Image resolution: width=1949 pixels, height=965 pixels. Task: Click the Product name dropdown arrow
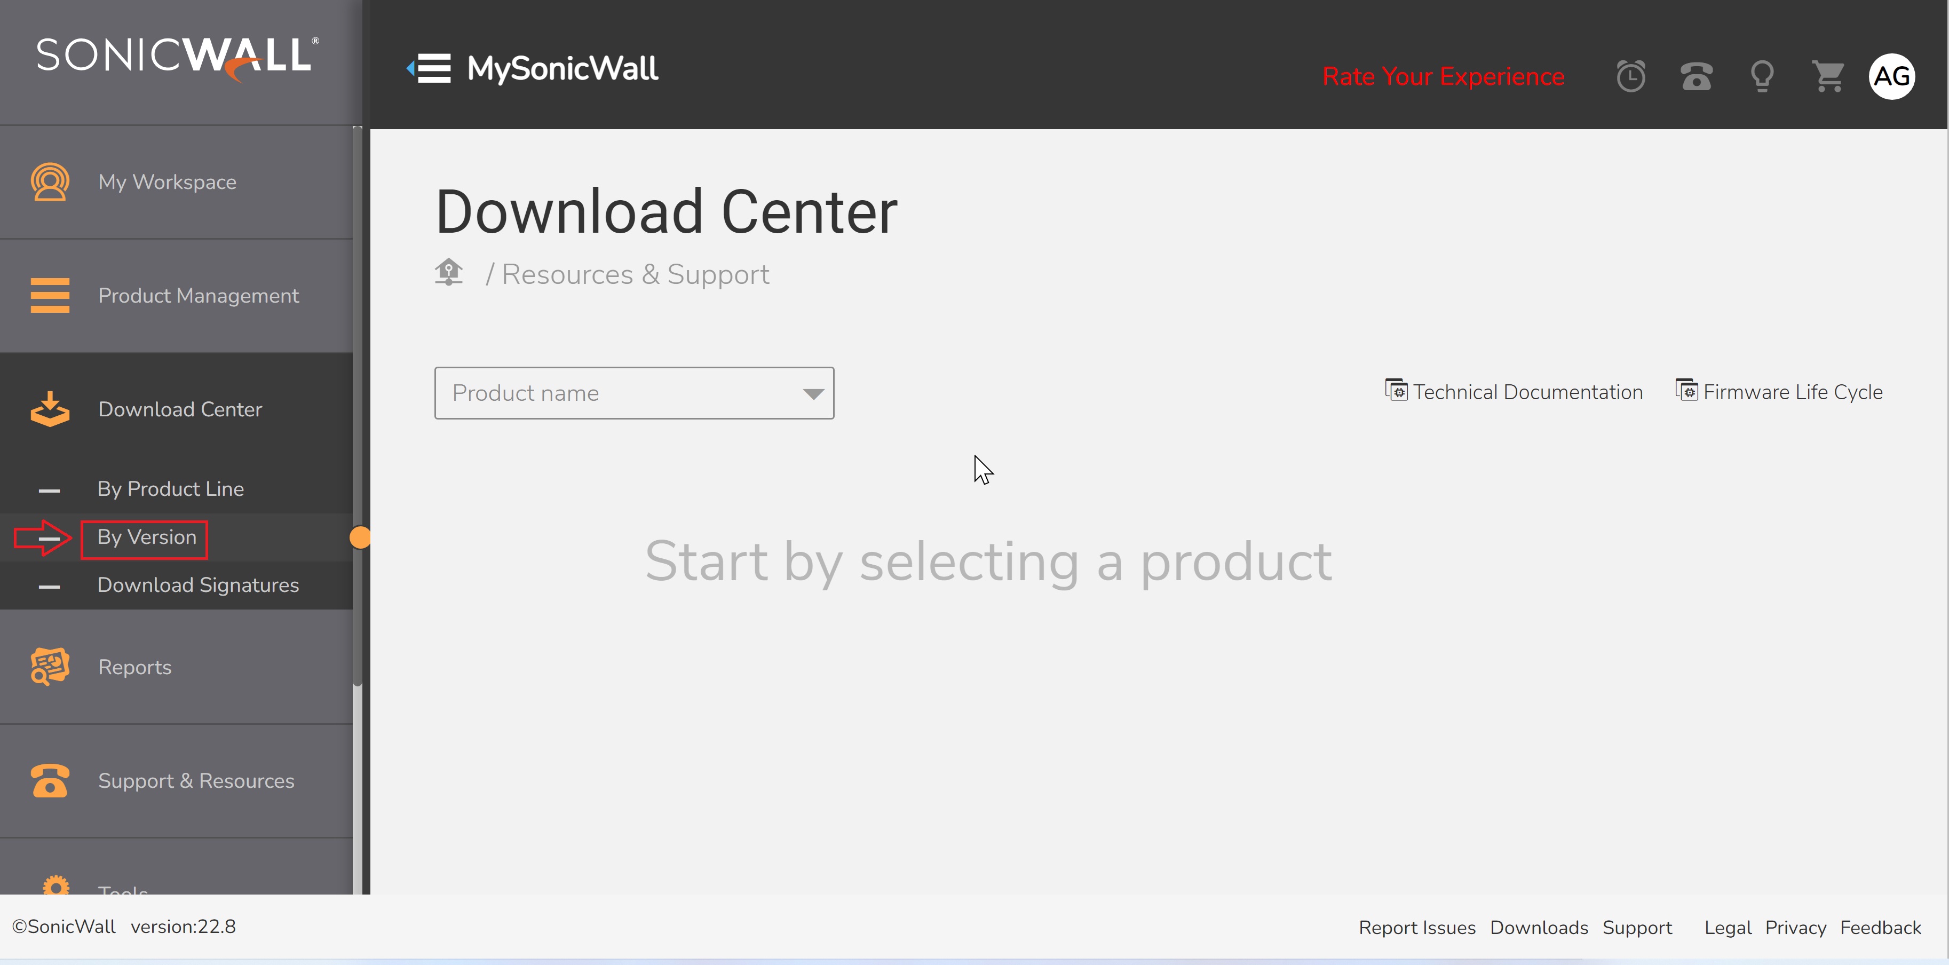(813, 394)
